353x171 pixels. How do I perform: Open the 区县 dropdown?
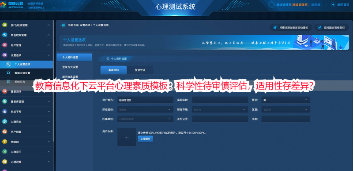pos(285,109)
